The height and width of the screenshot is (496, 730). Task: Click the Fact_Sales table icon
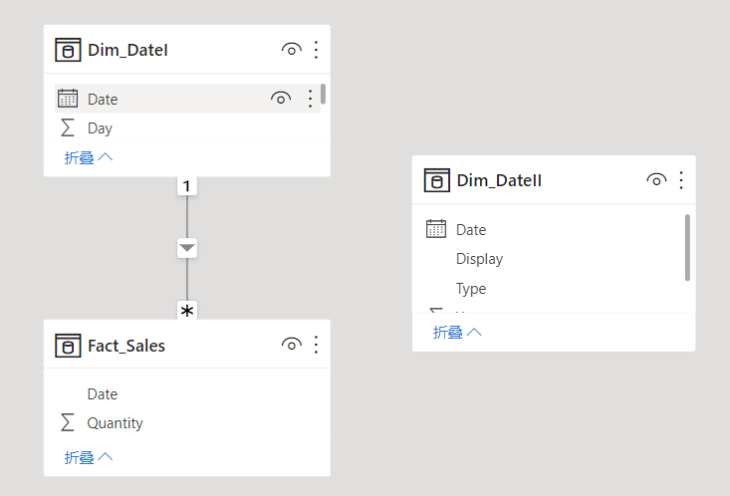tap(68, 346)
